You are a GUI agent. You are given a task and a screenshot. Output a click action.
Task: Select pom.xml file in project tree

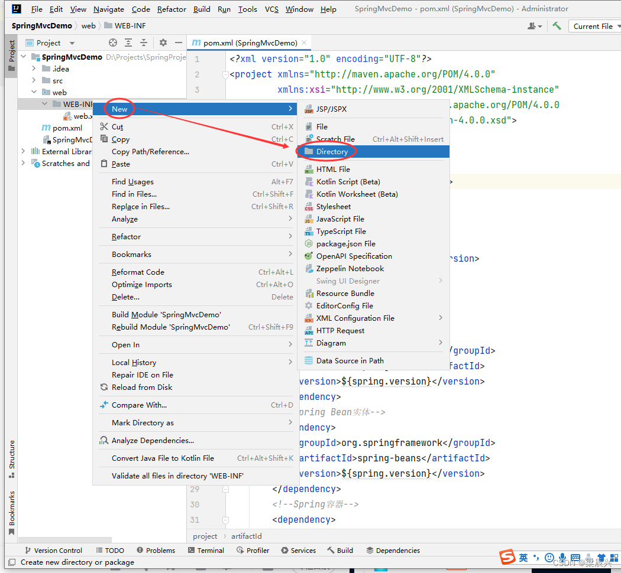click(67, 128)
